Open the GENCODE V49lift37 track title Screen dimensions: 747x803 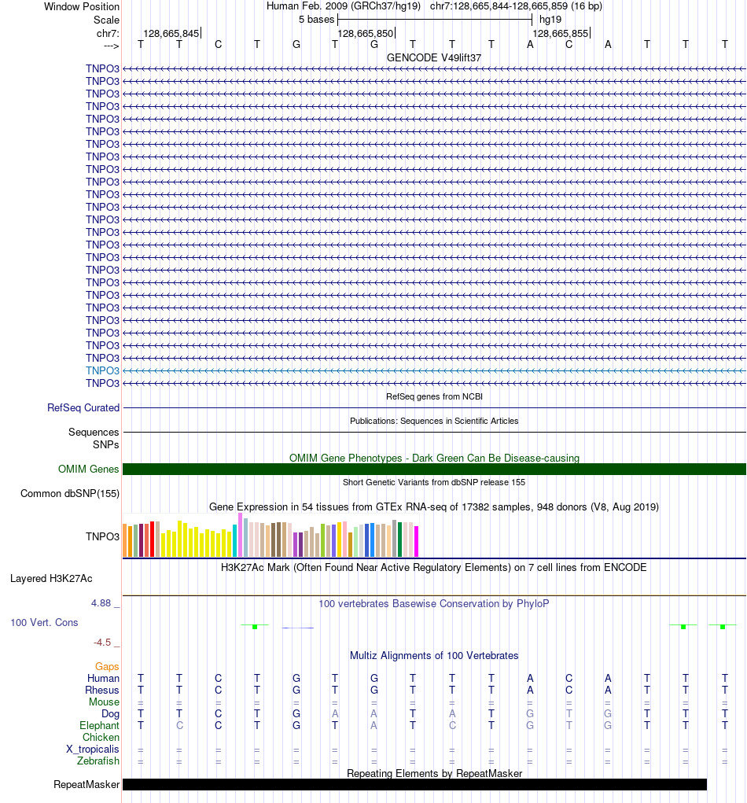tap(434, 57)
